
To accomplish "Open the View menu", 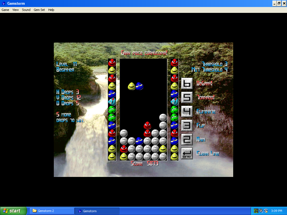I will [x=15, y=10].
